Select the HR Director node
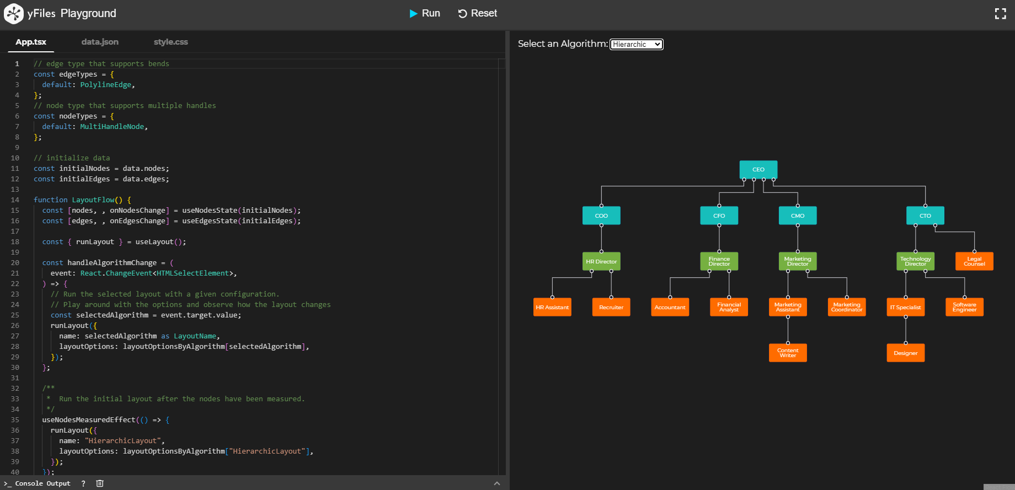 pos(601,261)
